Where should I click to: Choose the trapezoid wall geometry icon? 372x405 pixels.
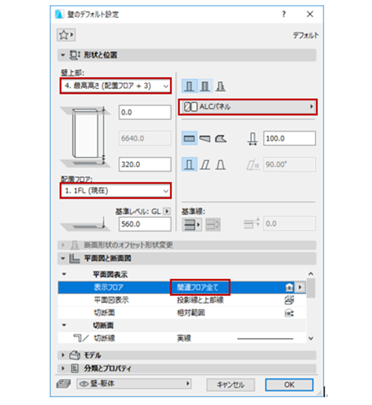(205, 139)
